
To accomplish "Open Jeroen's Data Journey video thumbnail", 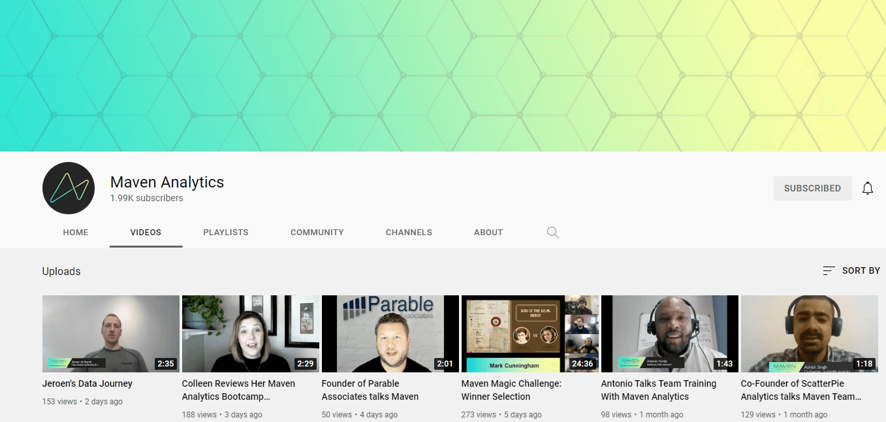I will [x=111, y=334].
